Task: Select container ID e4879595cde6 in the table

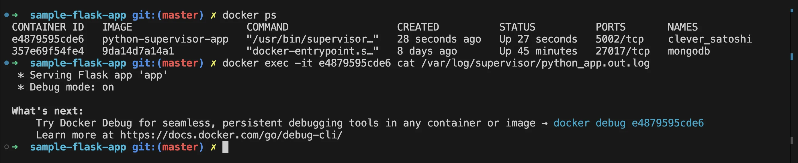Action: point(48,39)
